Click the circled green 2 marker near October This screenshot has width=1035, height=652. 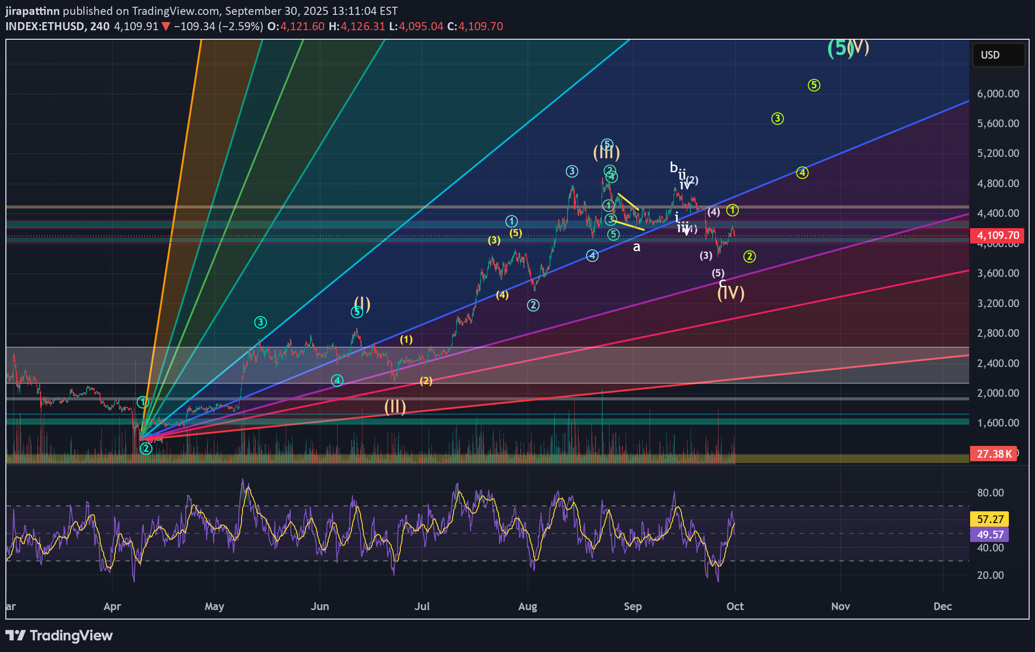tap(749, 257)
